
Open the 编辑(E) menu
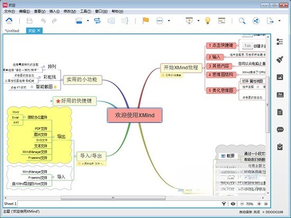point(24,11)
